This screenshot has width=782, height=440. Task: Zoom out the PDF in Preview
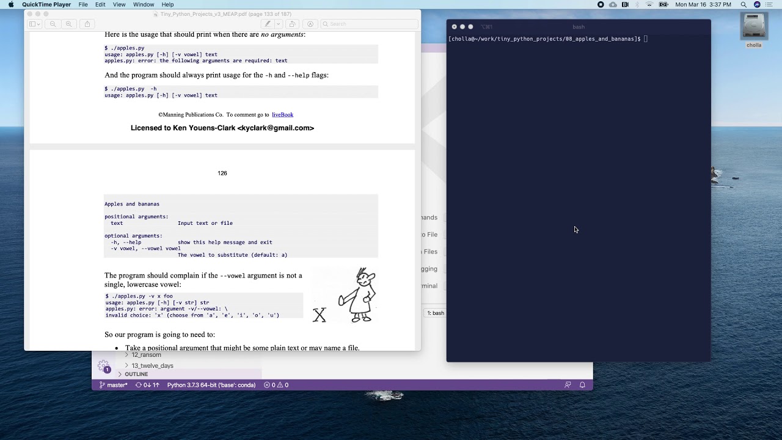click(x=53, y=24)
